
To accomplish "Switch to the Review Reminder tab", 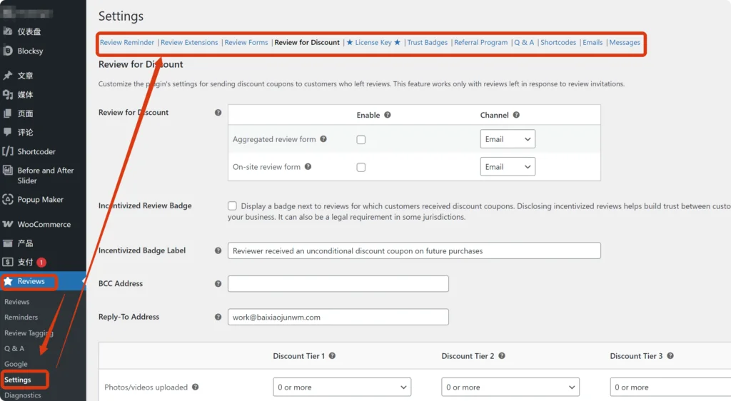I will 127,43.
